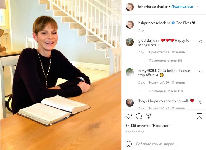Save post with the bookmark icon
The image size is (206, 150).
[199, 116]
